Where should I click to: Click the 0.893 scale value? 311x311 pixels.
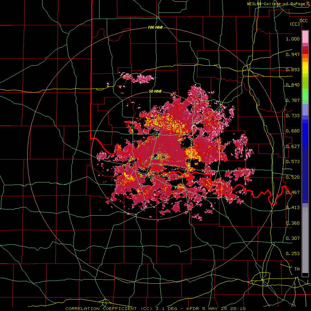[293, 69]
